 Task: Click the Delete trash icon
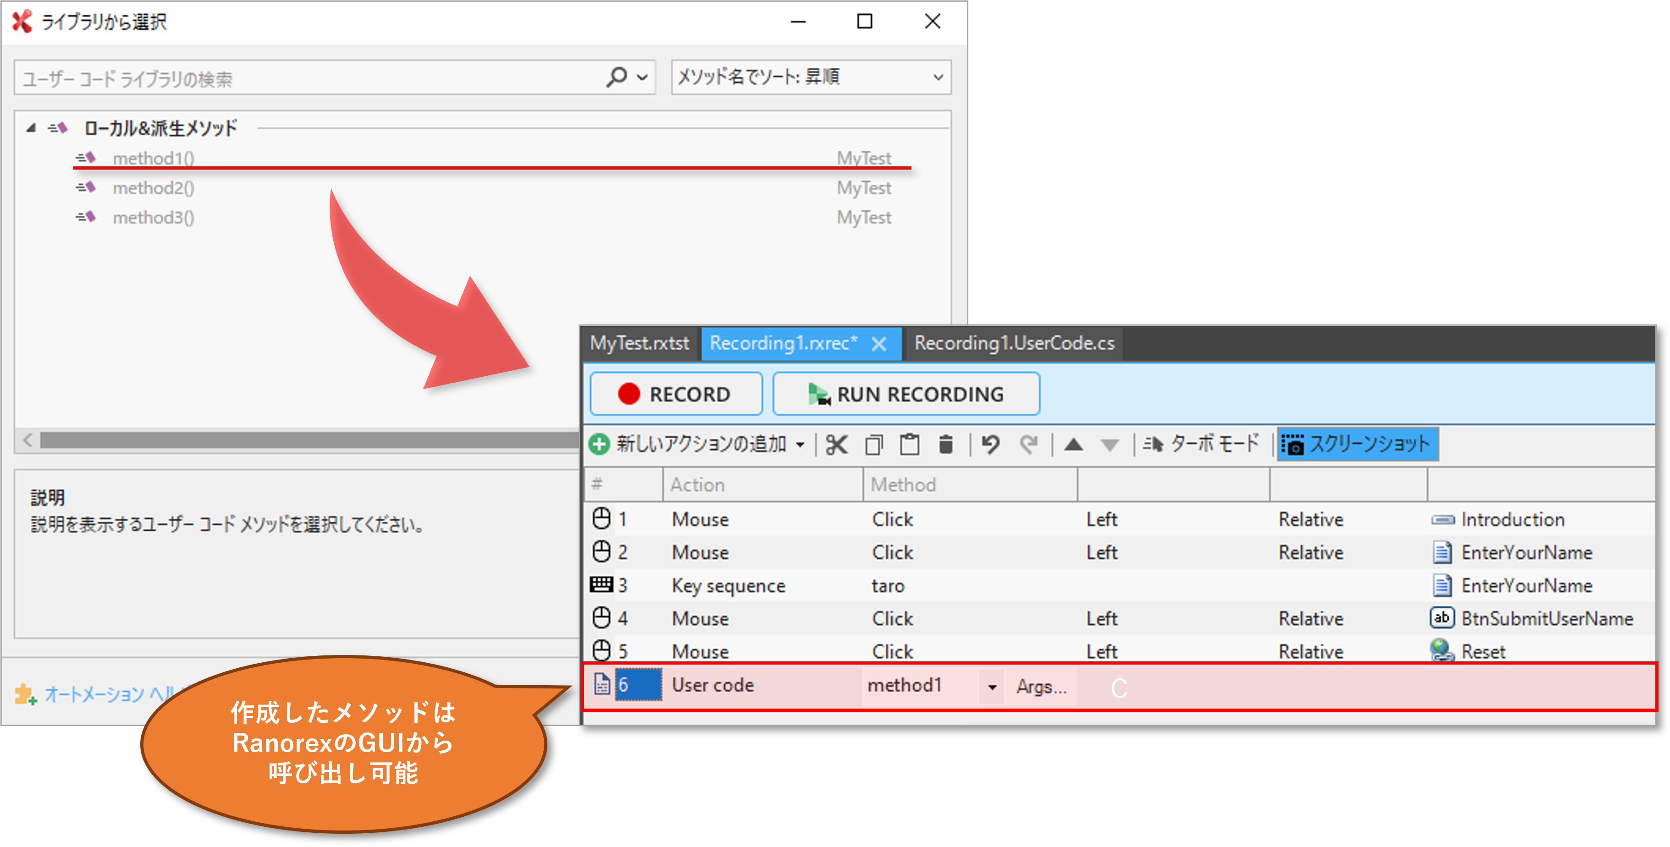[x=946, y=445]
